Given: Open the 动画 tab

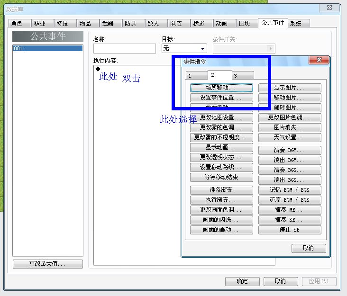Looking at the screenshot, I should (224, 23).
